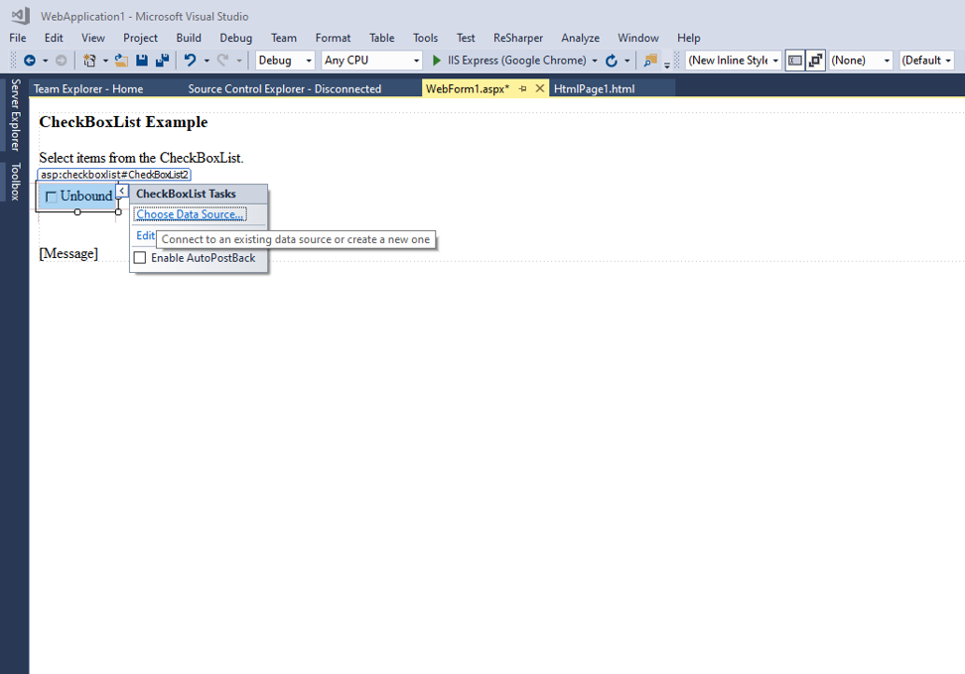Image resolution: width=965 pixels, height=674 pixels.
Task: Click the Redo icon in the toolbar
Action: [x=220, y=60]
